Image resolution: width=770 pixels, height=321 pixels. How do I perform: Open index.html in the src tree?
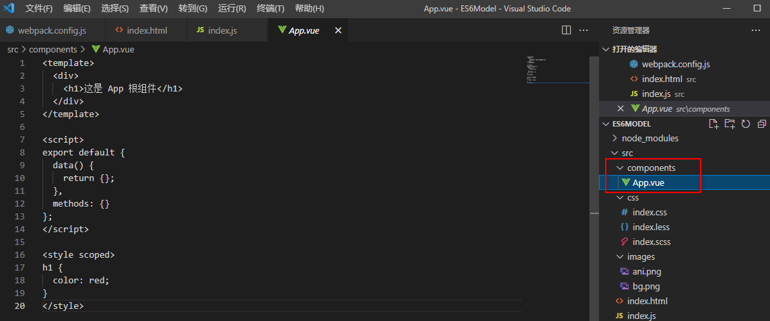685,301
